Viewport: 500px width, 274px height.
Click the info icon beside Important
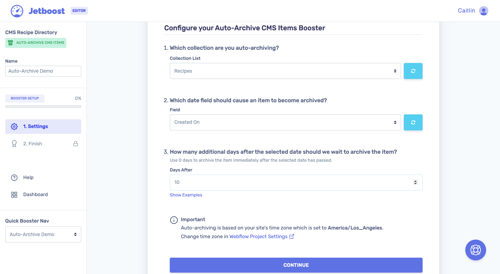coord(174,220)
